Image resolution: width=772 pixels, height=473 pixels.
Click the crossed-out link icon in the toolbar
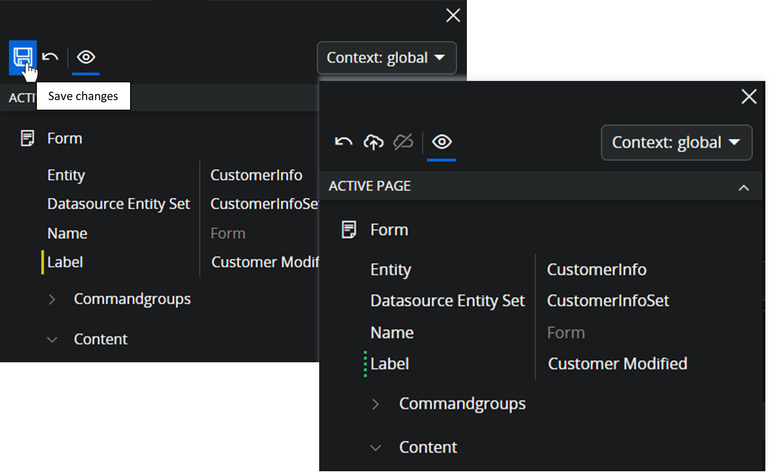403,142
